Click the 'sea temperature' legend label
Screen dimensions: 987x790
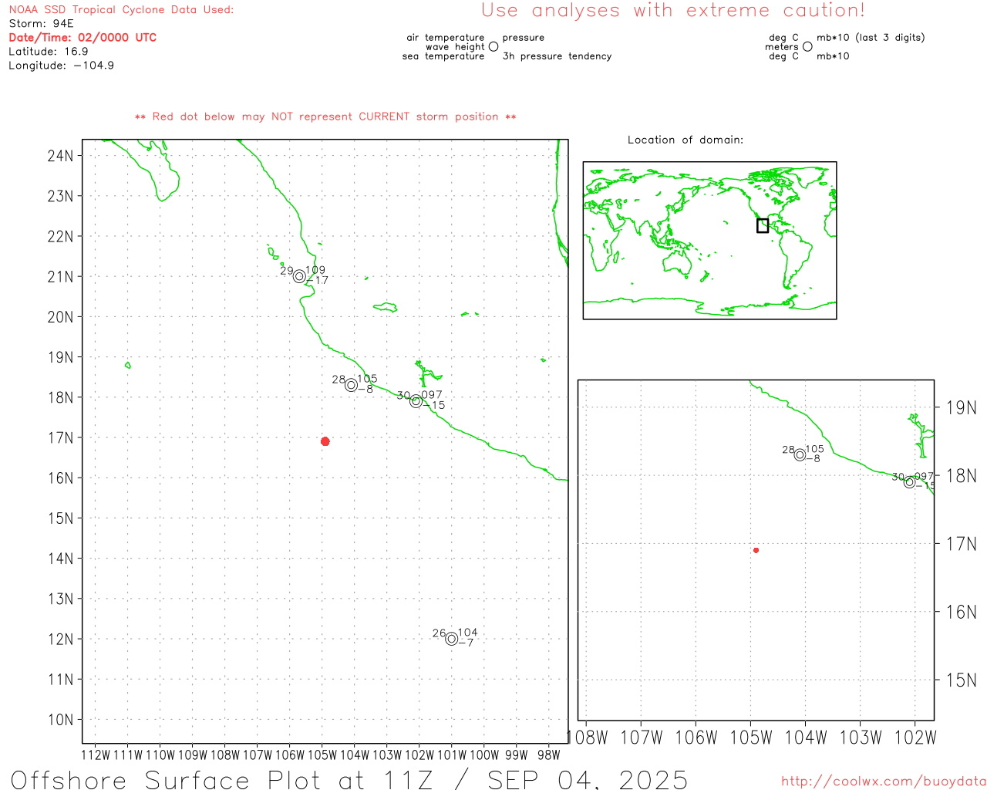[x=443, y=56]
